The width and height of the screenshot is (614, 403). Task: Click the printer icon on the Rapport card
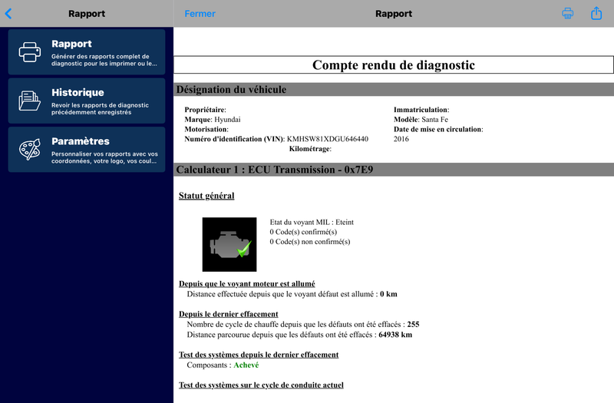(30, 52)
